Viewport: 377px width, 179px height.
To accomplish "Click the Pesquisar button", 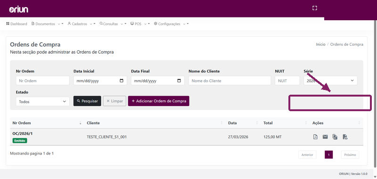I will tap(87, 101).
